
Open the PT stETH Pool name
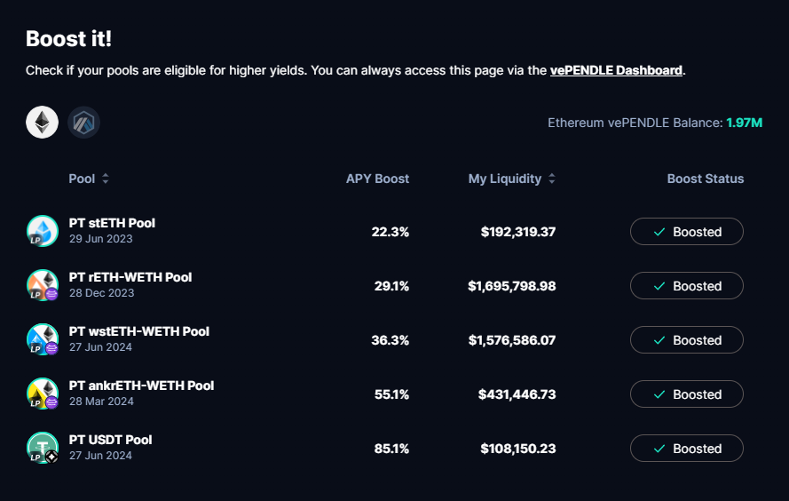[x=112, y=223]
